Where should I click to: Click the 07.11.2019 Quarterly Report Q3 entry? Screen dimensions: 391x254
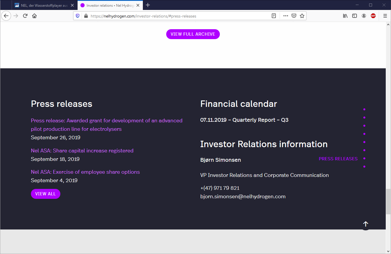point(244,120)
